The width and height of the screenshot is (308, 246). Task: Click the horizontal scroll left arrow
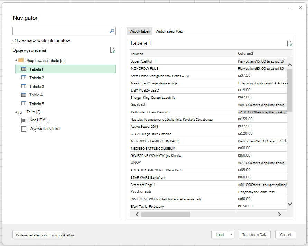[x=137, y=215]
